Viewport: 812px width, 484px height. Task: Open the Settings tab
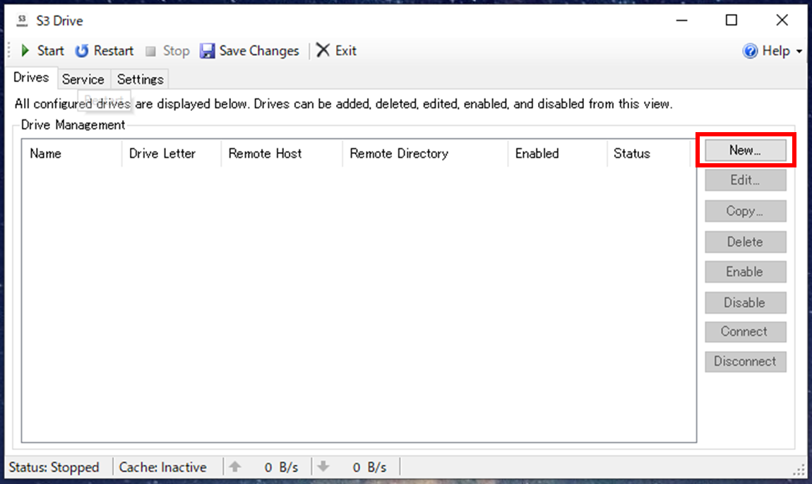[141, 79]
